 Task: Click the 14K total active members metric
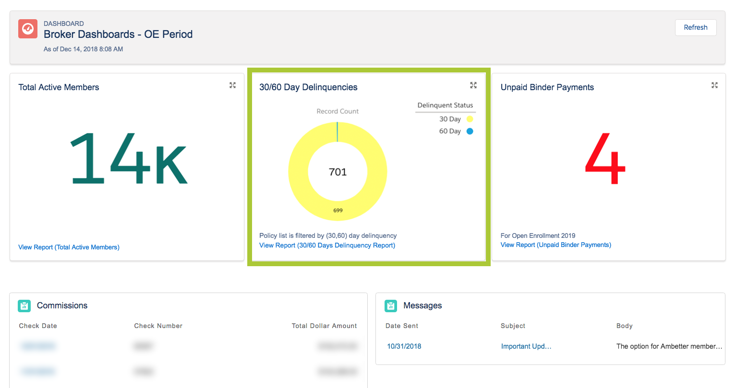pos(128,159)
